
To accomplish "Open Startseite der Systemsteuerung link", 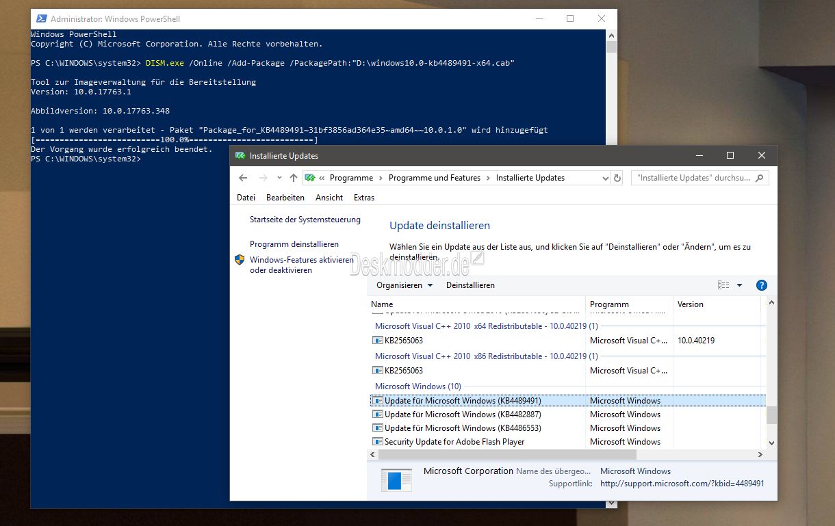I will [305, 220].
